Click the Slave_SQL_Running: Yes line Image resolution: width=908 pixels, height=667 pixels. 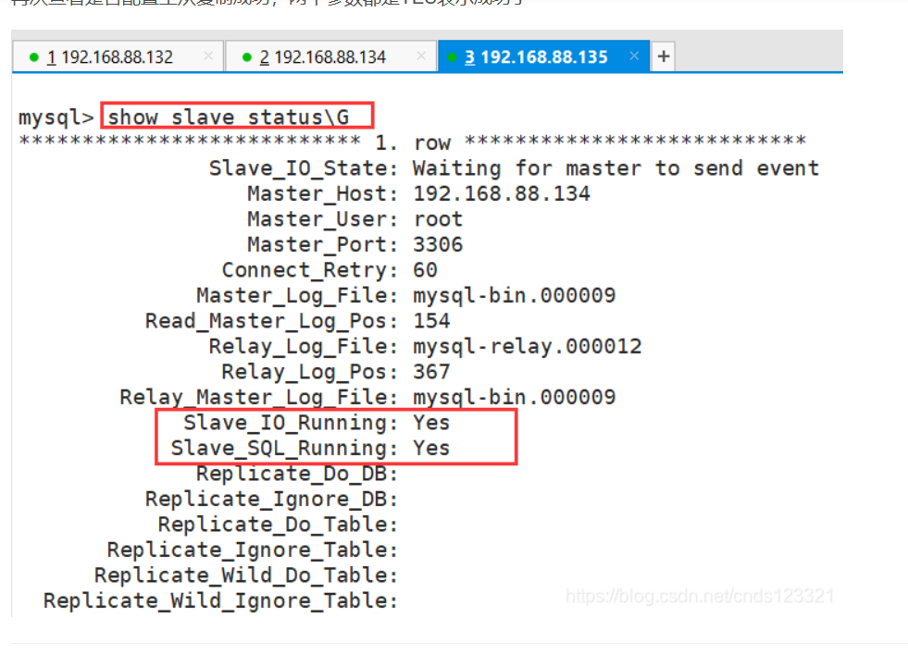click(309, 449)
